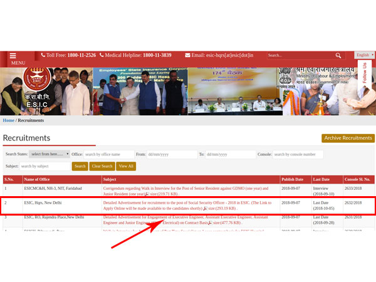The height and width of the screenshot is (282, 376).
Task: Click the Last Date column header
Action: point(327,179)
